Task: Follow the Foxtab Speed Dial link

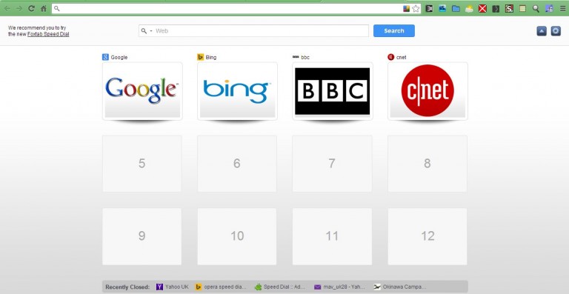Action: 48,34
